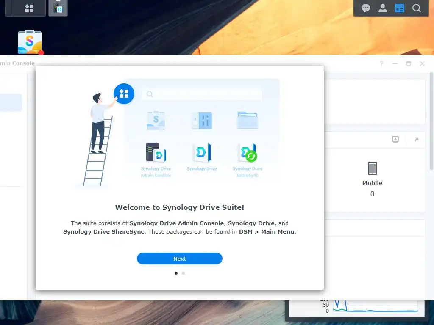Screen dimensions: 434x325
Task: Jump to the second page indicator dot
Action: [x=183, y=273]
